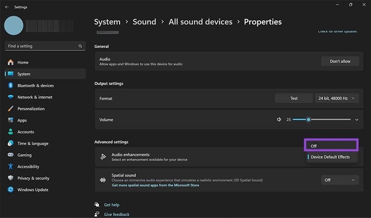Select Device Default Effects option

(x=331, y=157)
